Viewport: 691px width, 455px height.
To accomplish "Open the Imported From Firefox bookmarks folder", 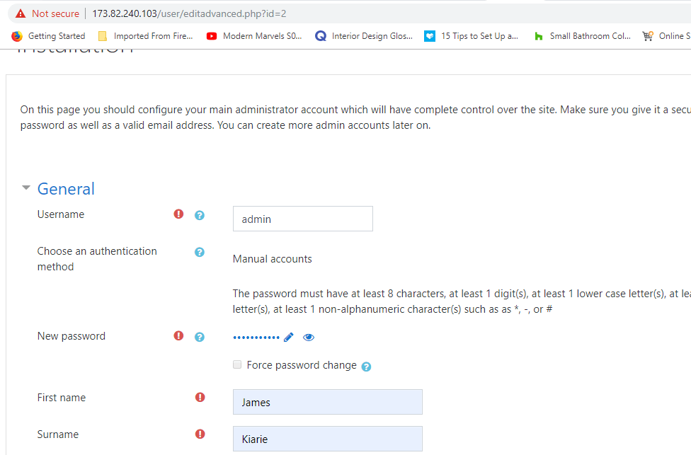I will [146, 36].
